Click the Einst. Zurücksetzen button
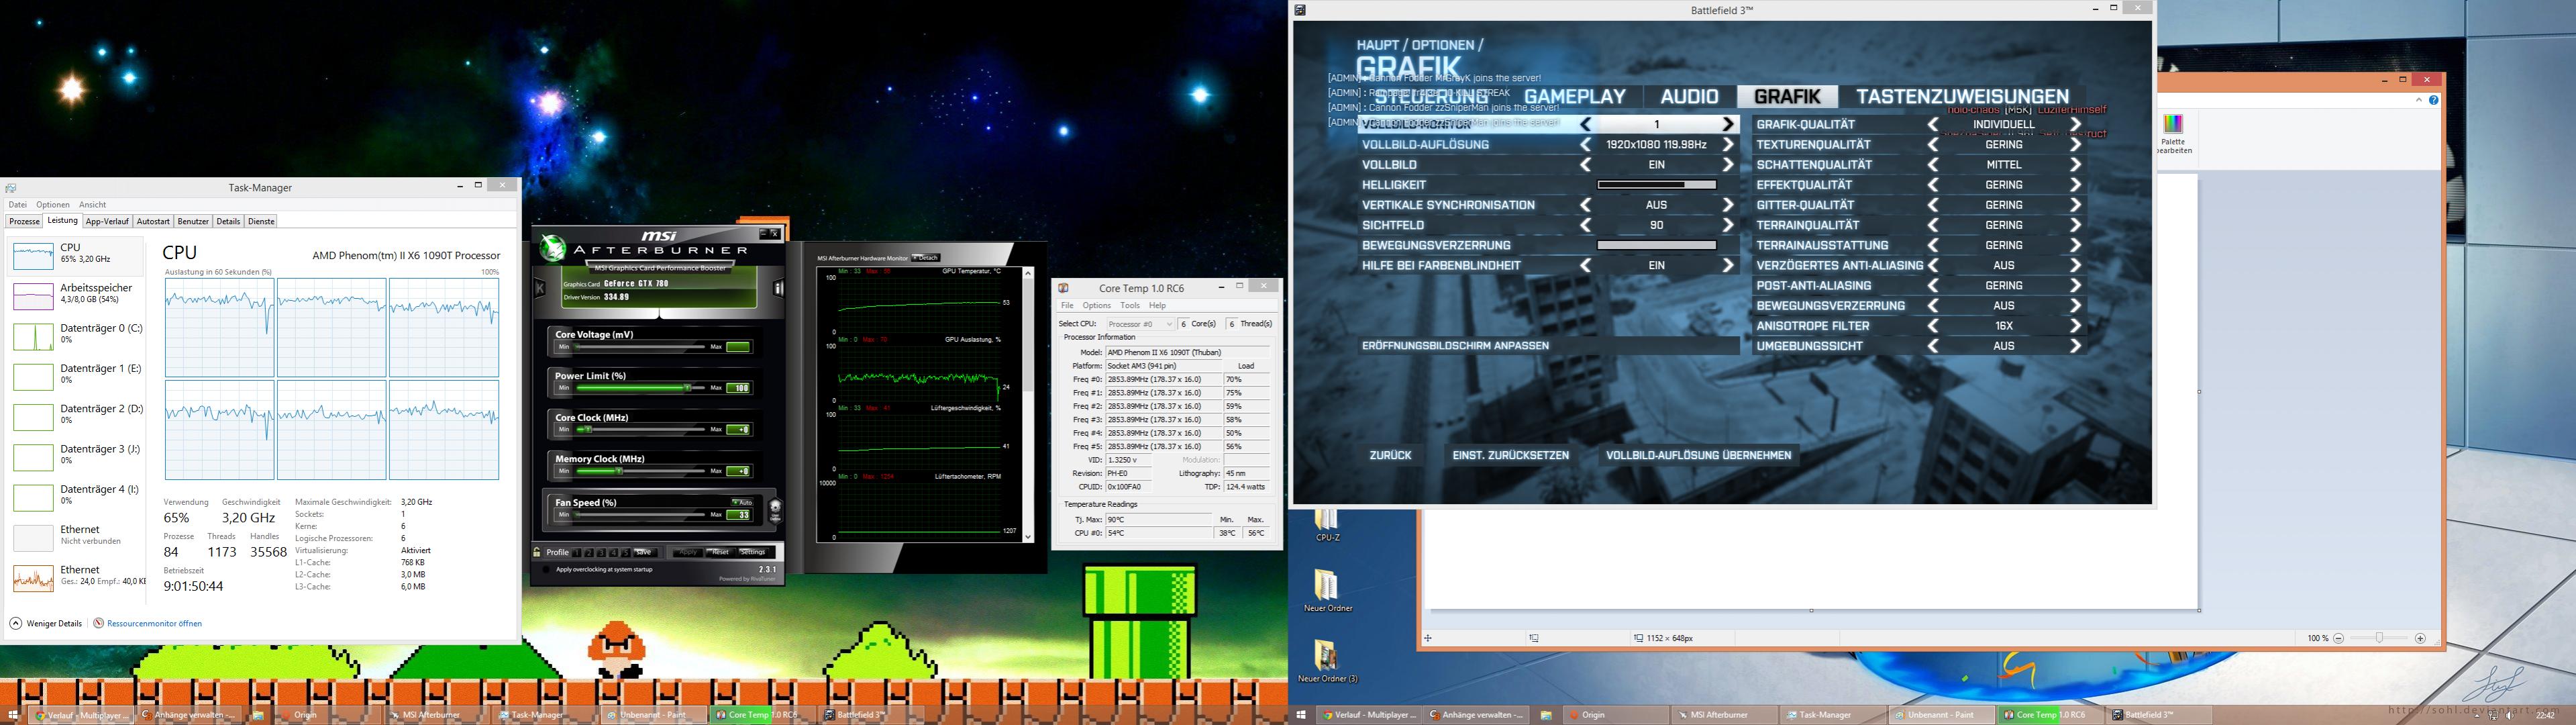 (x=1510, y=455)
